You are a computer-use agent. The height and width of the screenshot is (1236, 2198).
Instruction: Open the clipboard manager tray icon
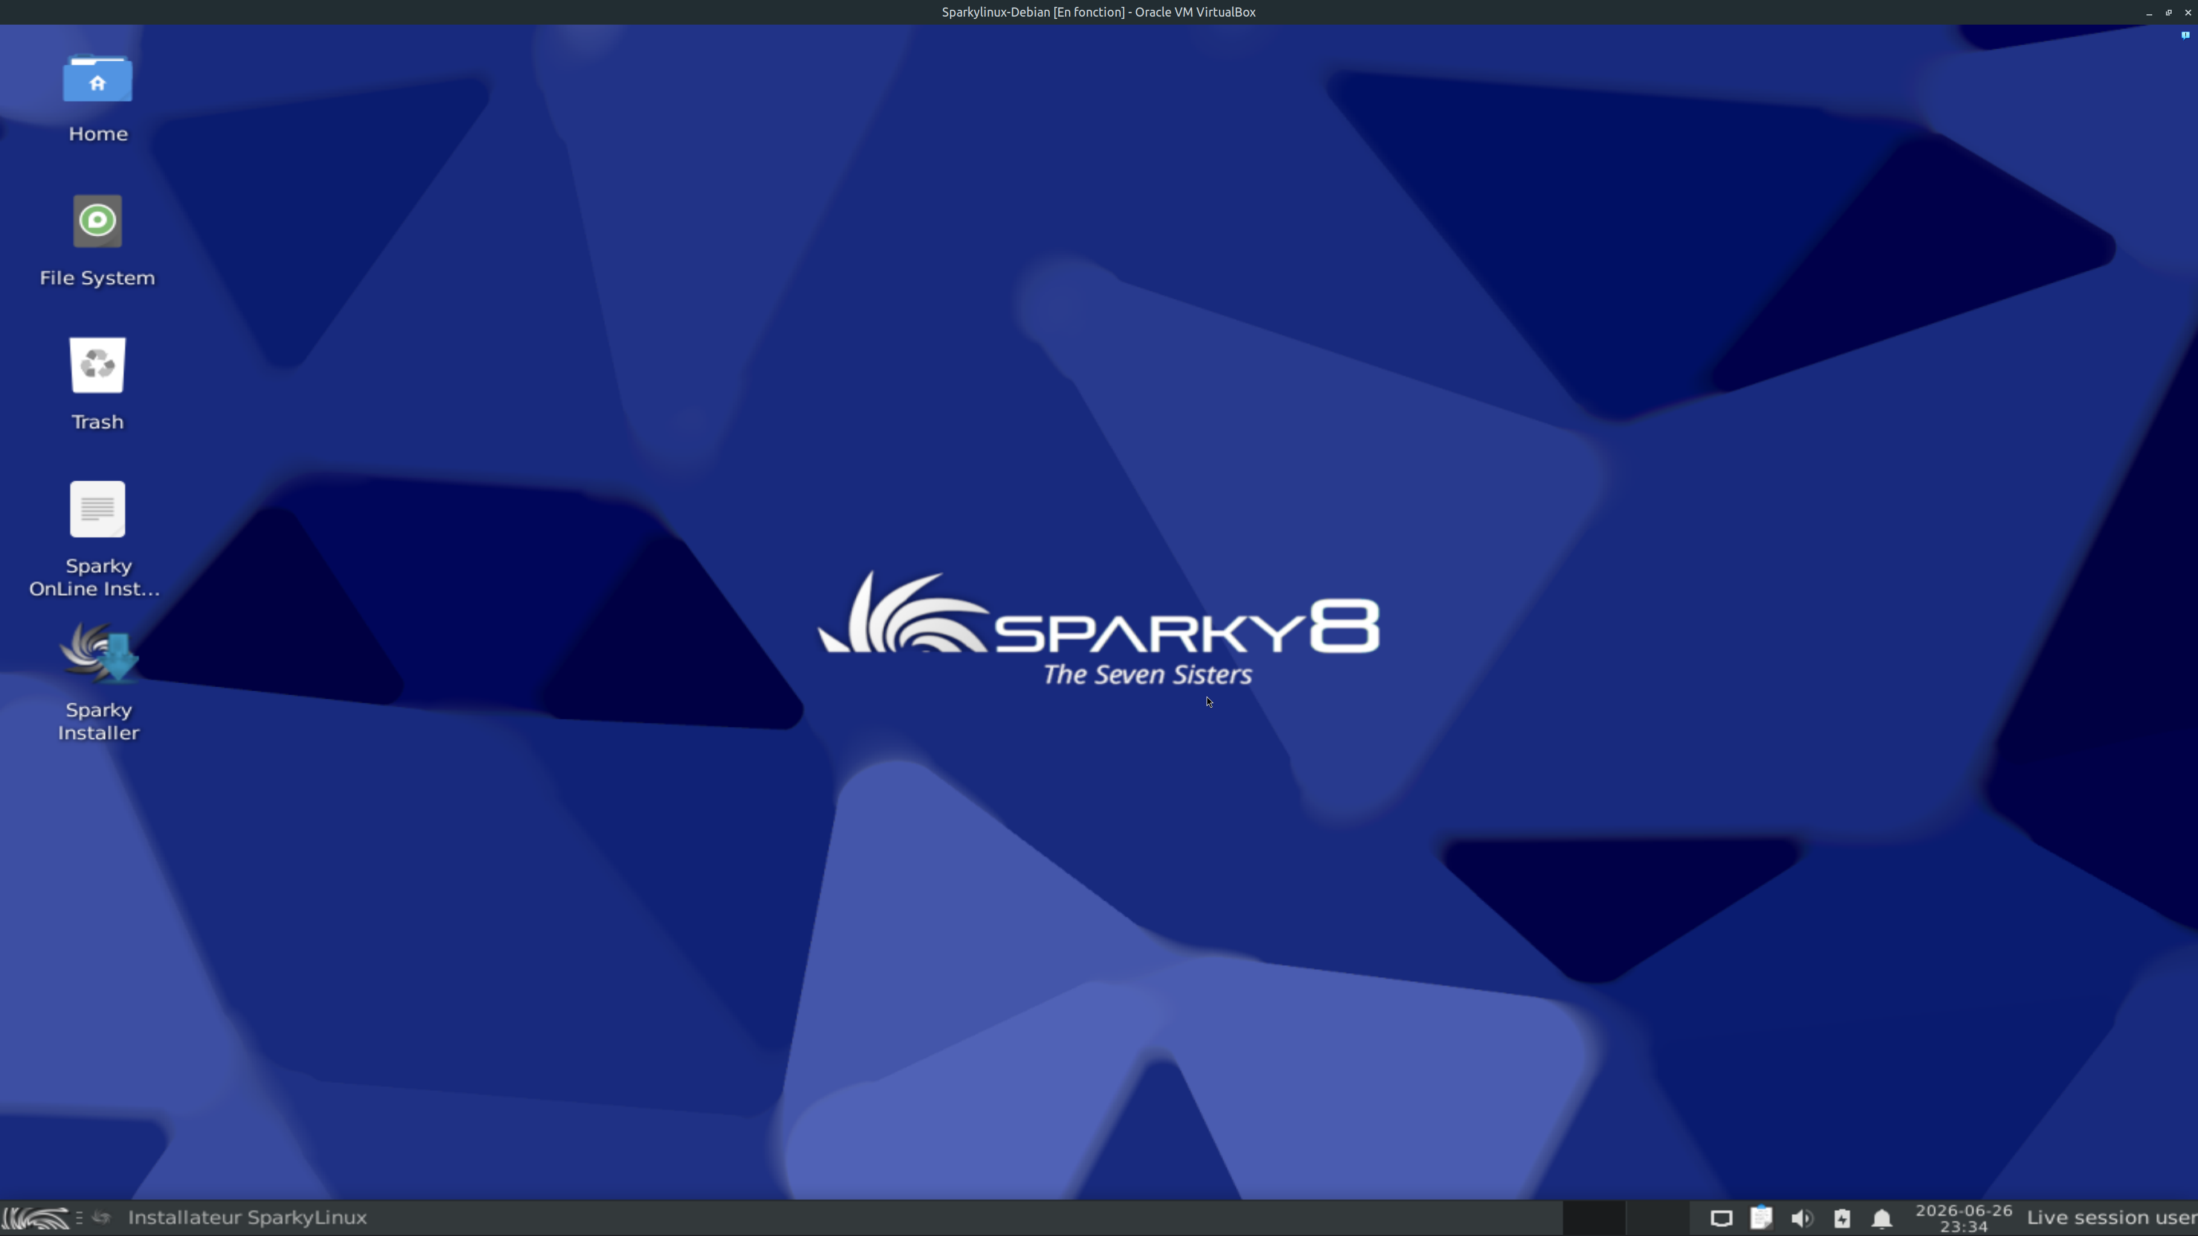coord(1761,1218)
